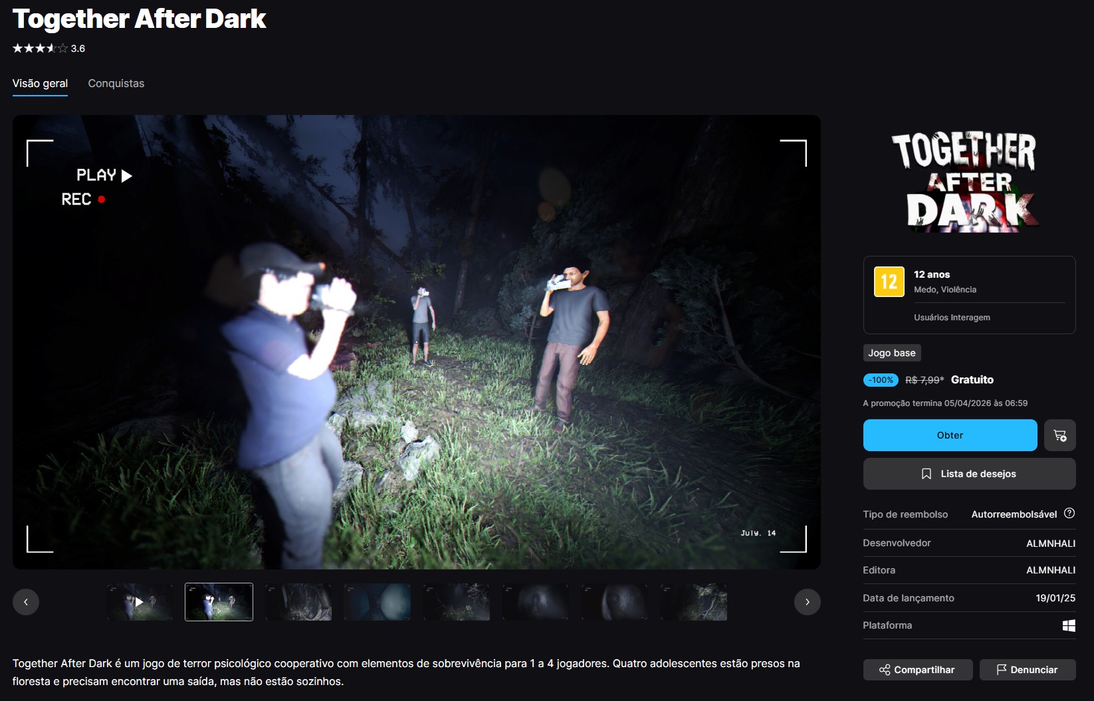The width and height of the screenshot is (1094, 701).
Task: Open the third screenshot thumbnail
Action: [298, 602]
